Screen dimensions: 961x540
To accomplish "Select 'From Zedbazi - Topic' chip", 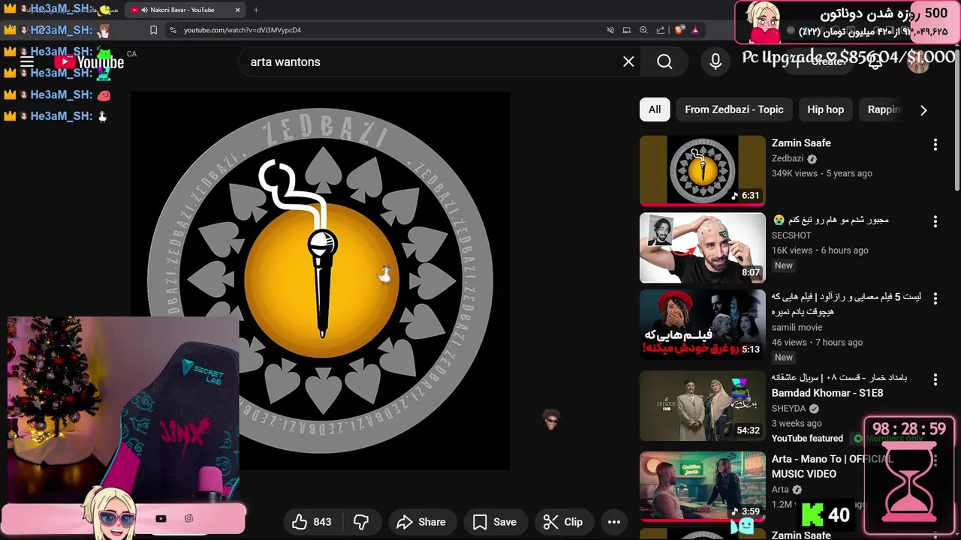I will 734,109.
